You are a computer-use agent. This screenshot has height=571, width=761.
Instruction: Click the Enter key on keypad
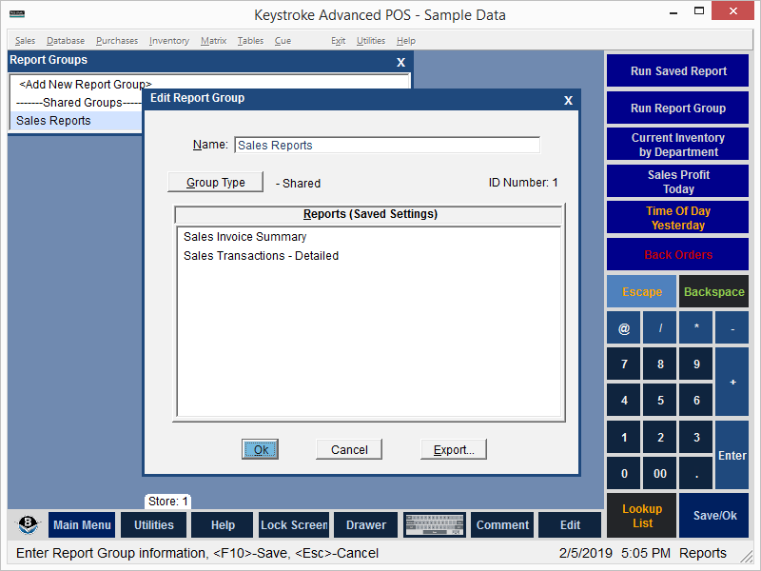pyautogui.click(x=732, y=455)
